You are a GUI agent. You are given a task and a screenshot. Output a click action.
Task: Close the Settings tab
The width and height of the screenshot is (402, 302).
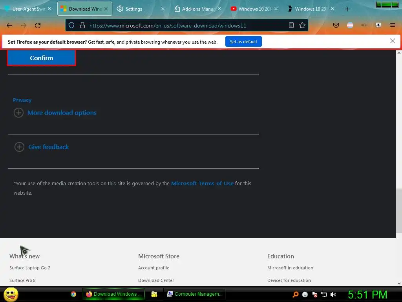(x=163, y=9)
